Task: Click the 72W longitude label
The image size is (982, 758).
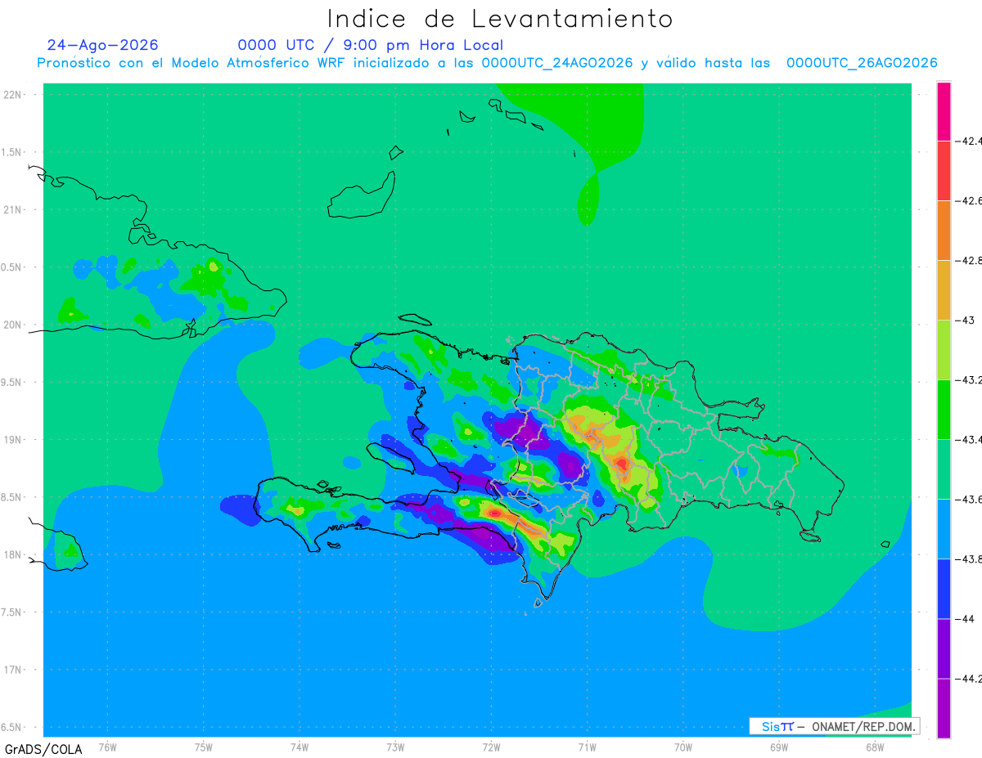Action: (491, 747)
